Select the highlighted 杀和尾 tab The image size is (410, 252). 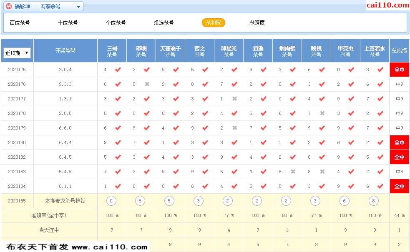click(x=214, y=23)
